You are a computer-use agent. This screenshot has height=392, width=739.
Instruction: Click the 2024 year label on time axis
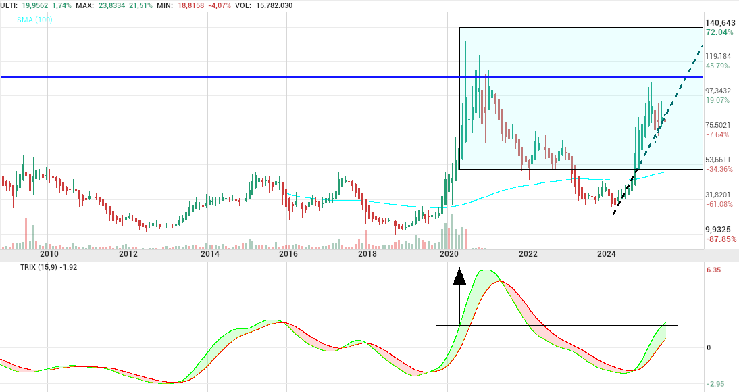click(x=607, y=253)
